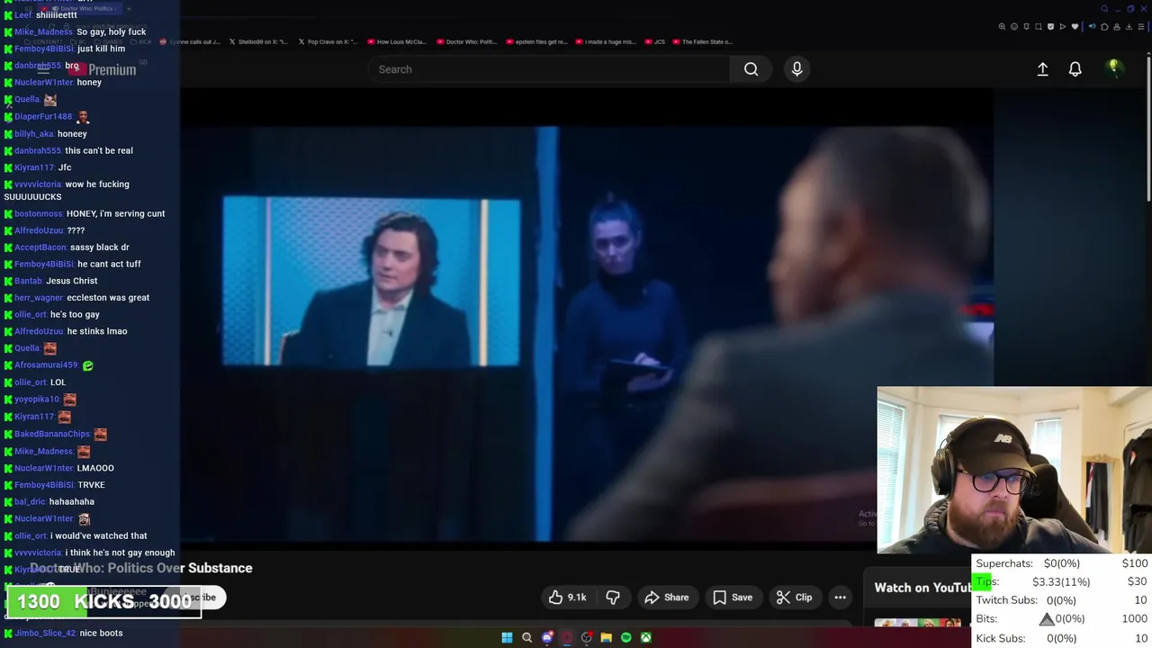Open 'epstein files get re...' bookmark
1152x648 pixels.
537,41
